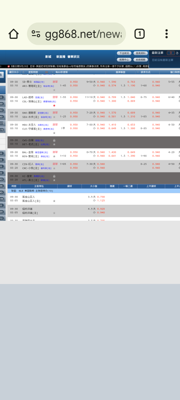
Task: Click lock icon on CWS-白襪 row
Action: click(x=54, y=140)
